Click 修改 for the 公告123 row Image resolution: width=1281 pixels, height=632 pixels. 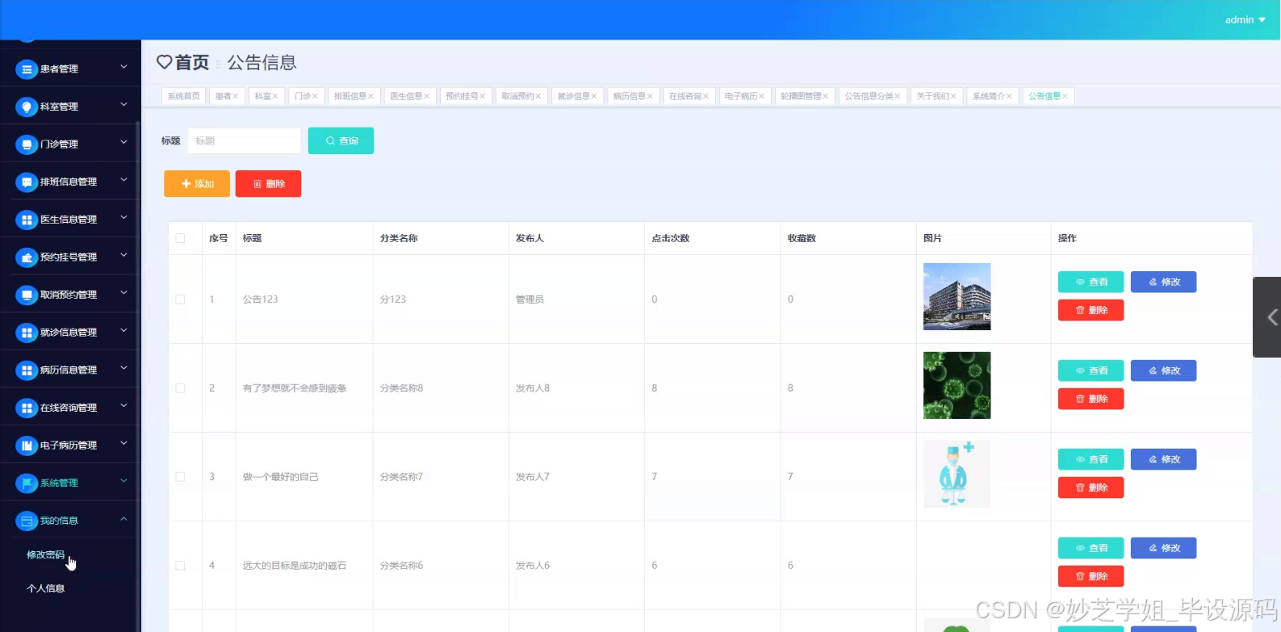[1163, 282]
